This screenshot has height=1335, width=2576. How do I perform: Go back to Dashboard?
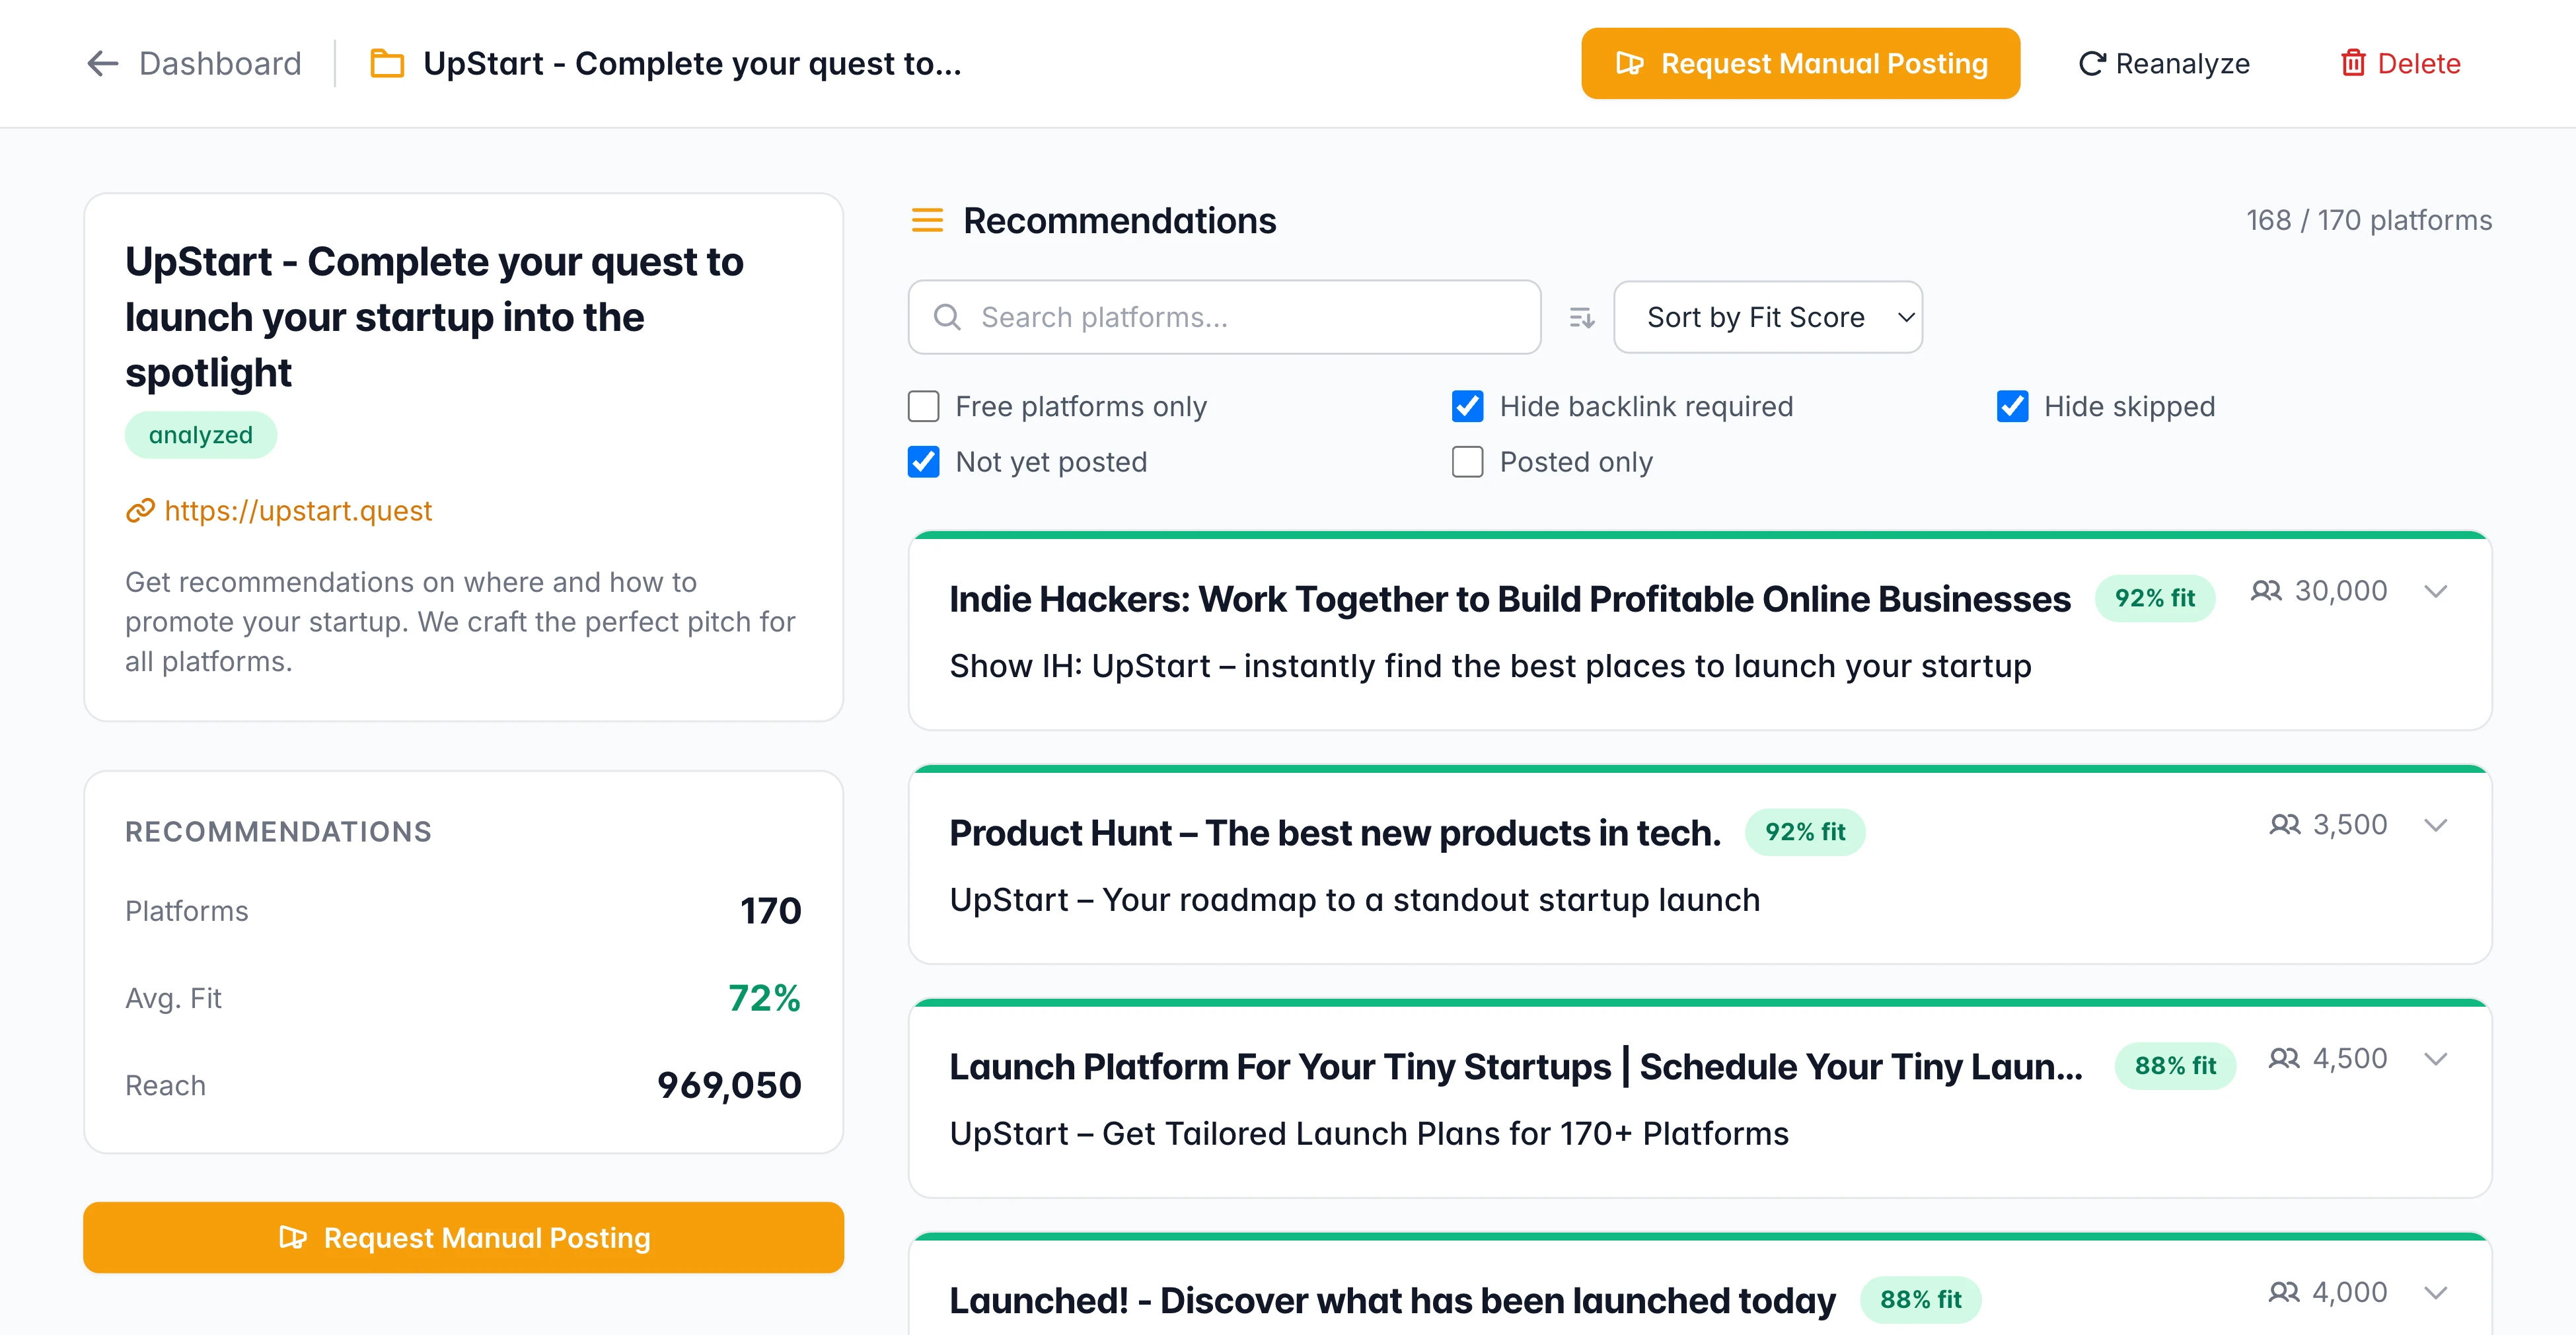click(219, 64)
